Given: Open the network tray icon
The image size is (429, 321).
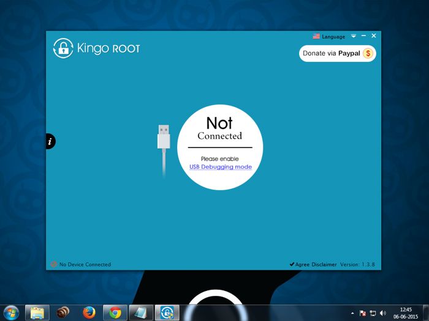Looking at the screenshot, I should [373, 313].
